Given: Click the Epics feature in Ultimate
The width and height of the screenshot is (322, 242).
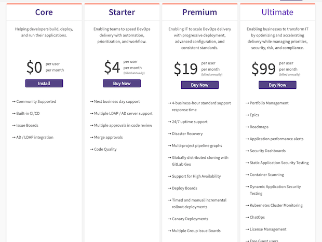Looking at the screenshot, I should pos(254,115).
